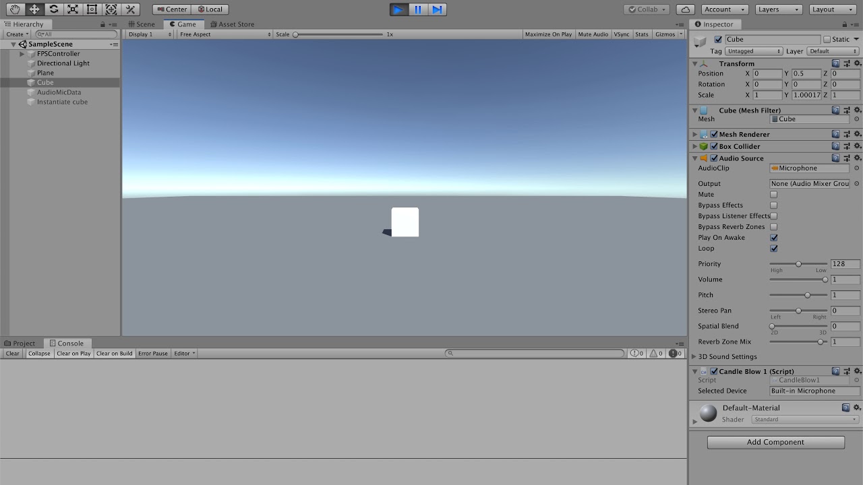Expand the 3D Sound Settings section
The image size is (863, 485).
coord(694,357)
